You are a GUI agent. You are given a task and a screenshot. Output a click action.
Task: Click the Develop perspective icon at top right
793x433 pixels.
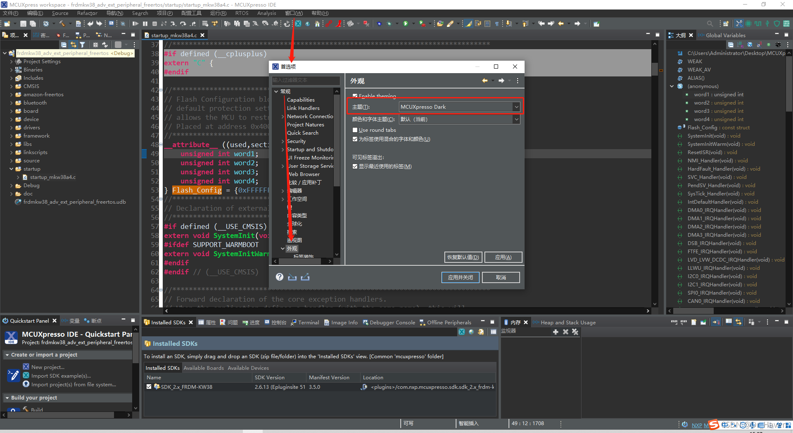click(739, 24)
